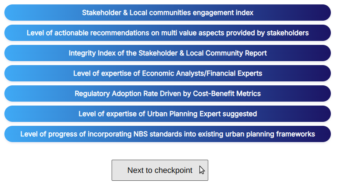Select the Economic Analysts expertise bar

(x=167, y=73)
